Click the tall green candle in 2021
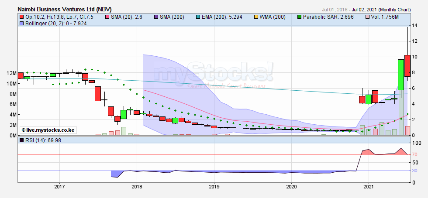The width and height of the screenshot is (428, 198). [x=400, y=75]
